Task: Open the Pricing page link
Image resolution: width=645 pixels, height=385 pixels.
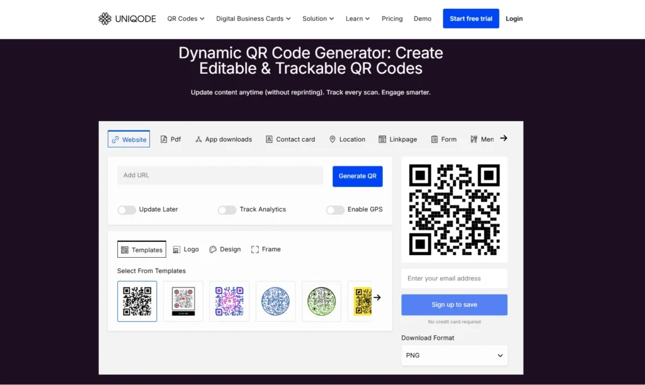Action: (392, 18)
